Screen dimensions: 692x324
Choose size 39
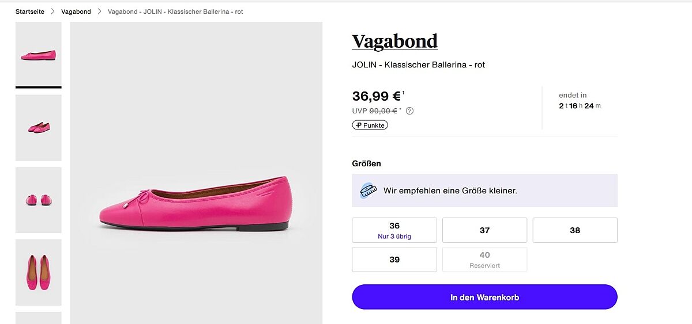pos(394,260)
